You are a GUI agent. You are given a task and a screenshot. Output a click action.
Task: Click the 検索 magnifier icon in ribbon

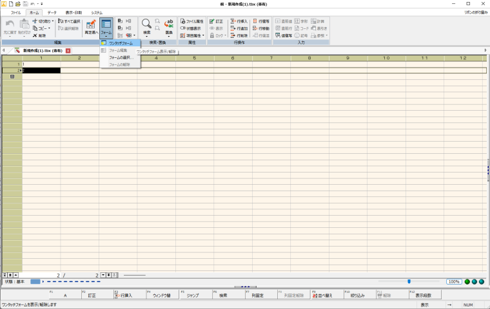pyautogui.click(x=146, y=25)
